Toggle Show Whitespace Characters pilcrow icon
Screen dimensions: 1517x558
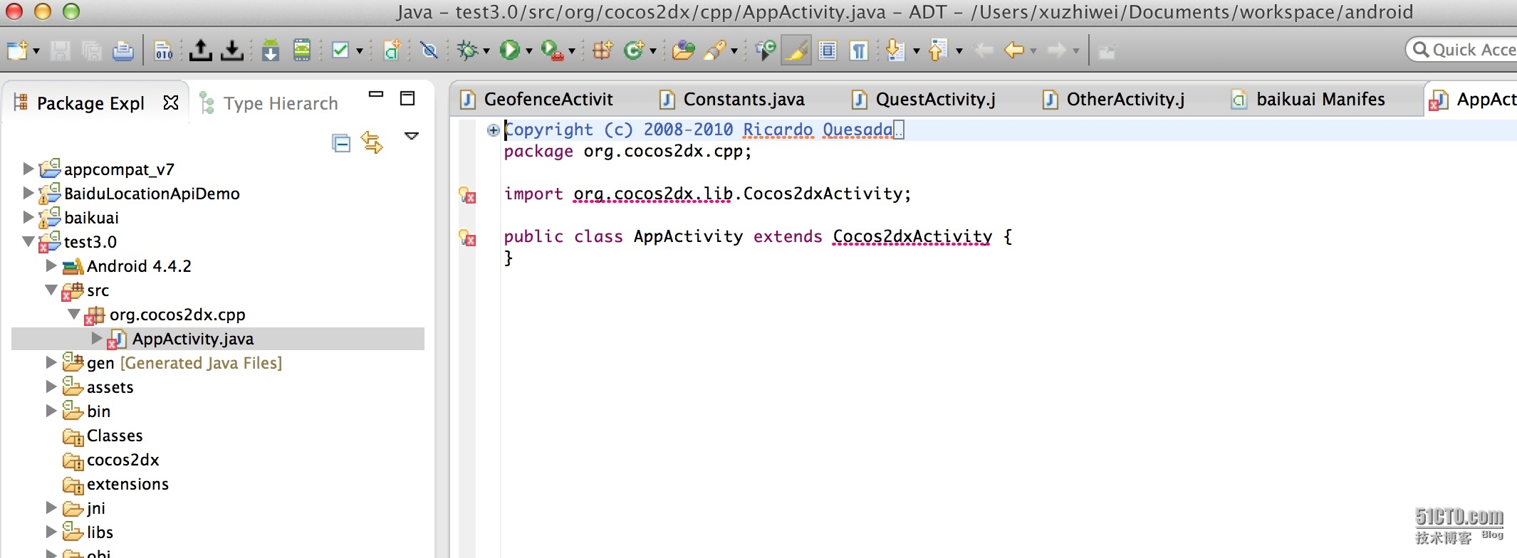tap(860, 51)
